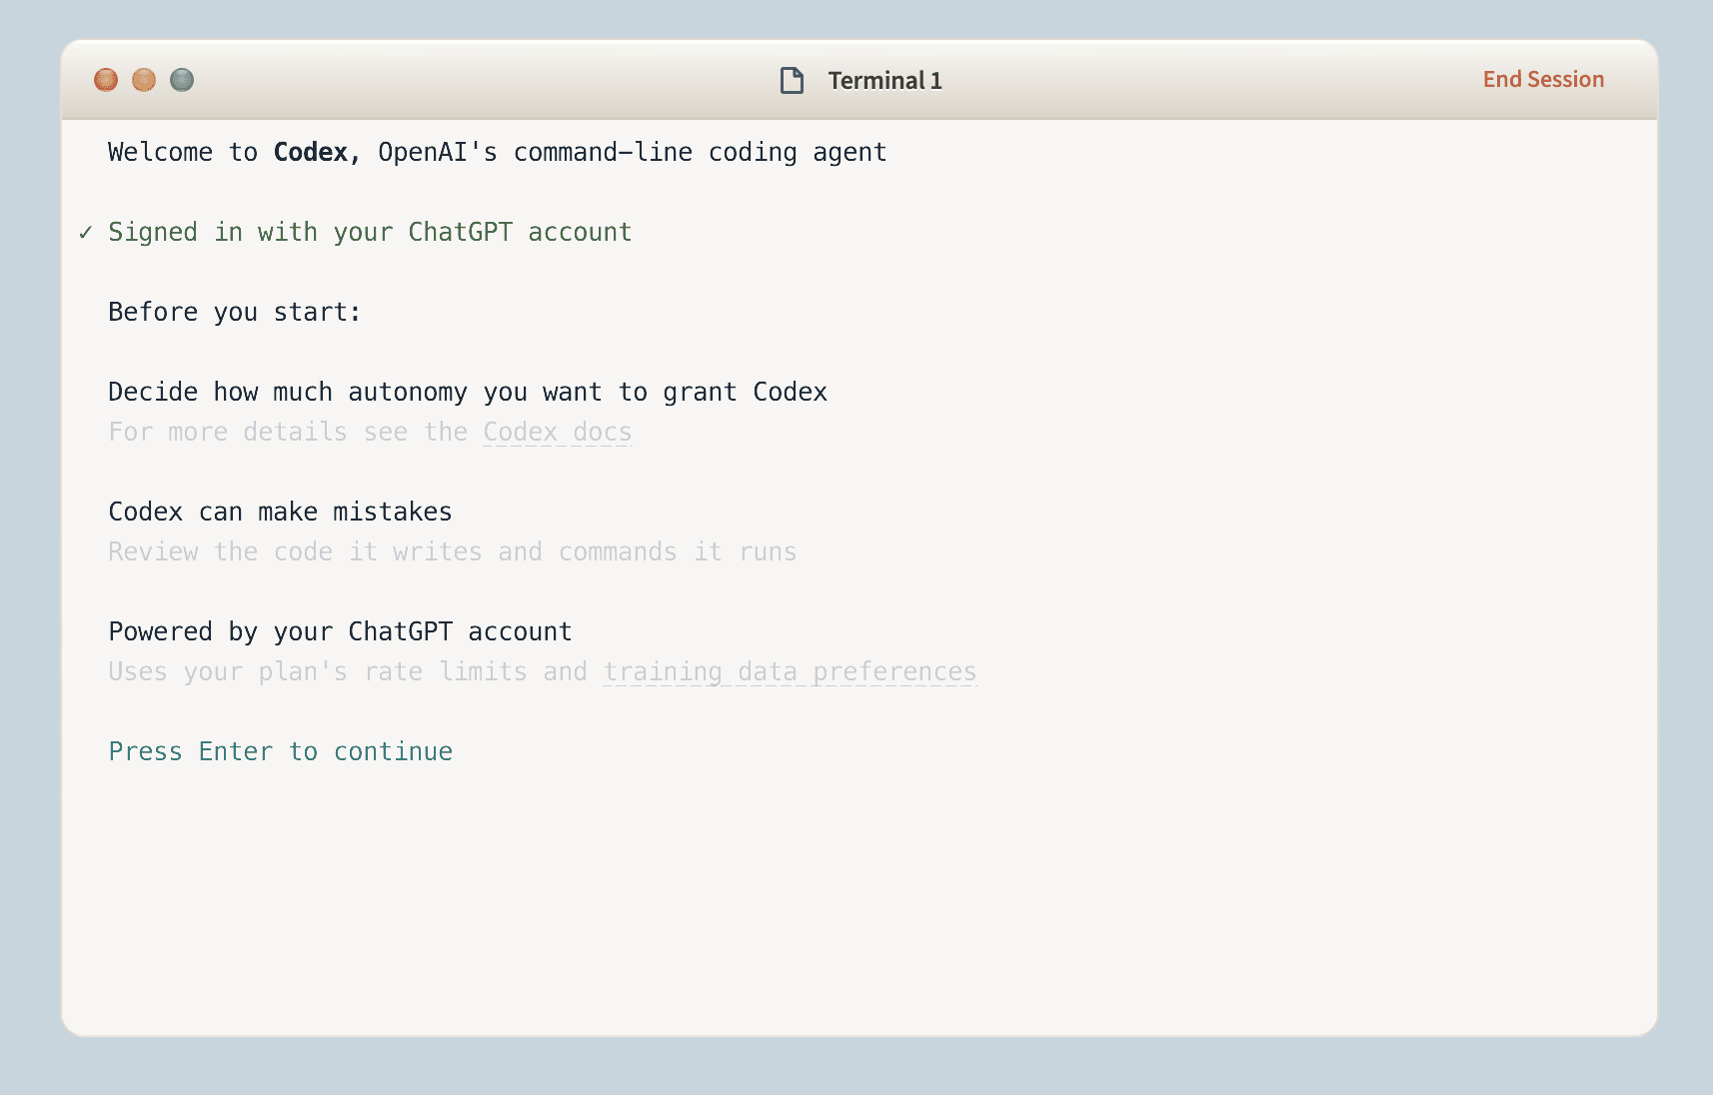Click 'Signed in with your ChatGPT account'
Image resolution: width=1713 pixels, height=1095 pixels.
coord(370,232)
